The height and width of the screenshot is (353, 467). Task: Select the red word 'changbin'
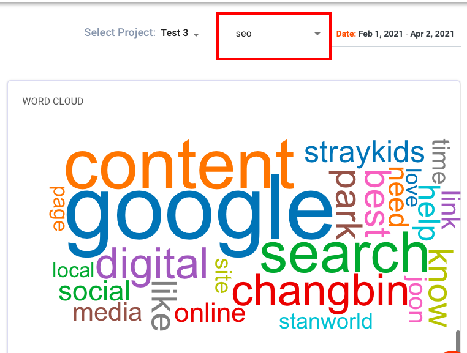[x=320, y=292]
